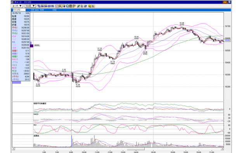The width and height of the screenshot is (242, 153).
Task: Click the right arrow of the horizontal scrollbar
Action: point(222,149)
